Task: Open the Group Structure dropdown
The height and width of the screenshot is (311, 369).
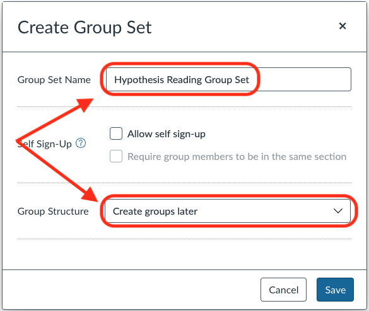Action: (227, 211)
